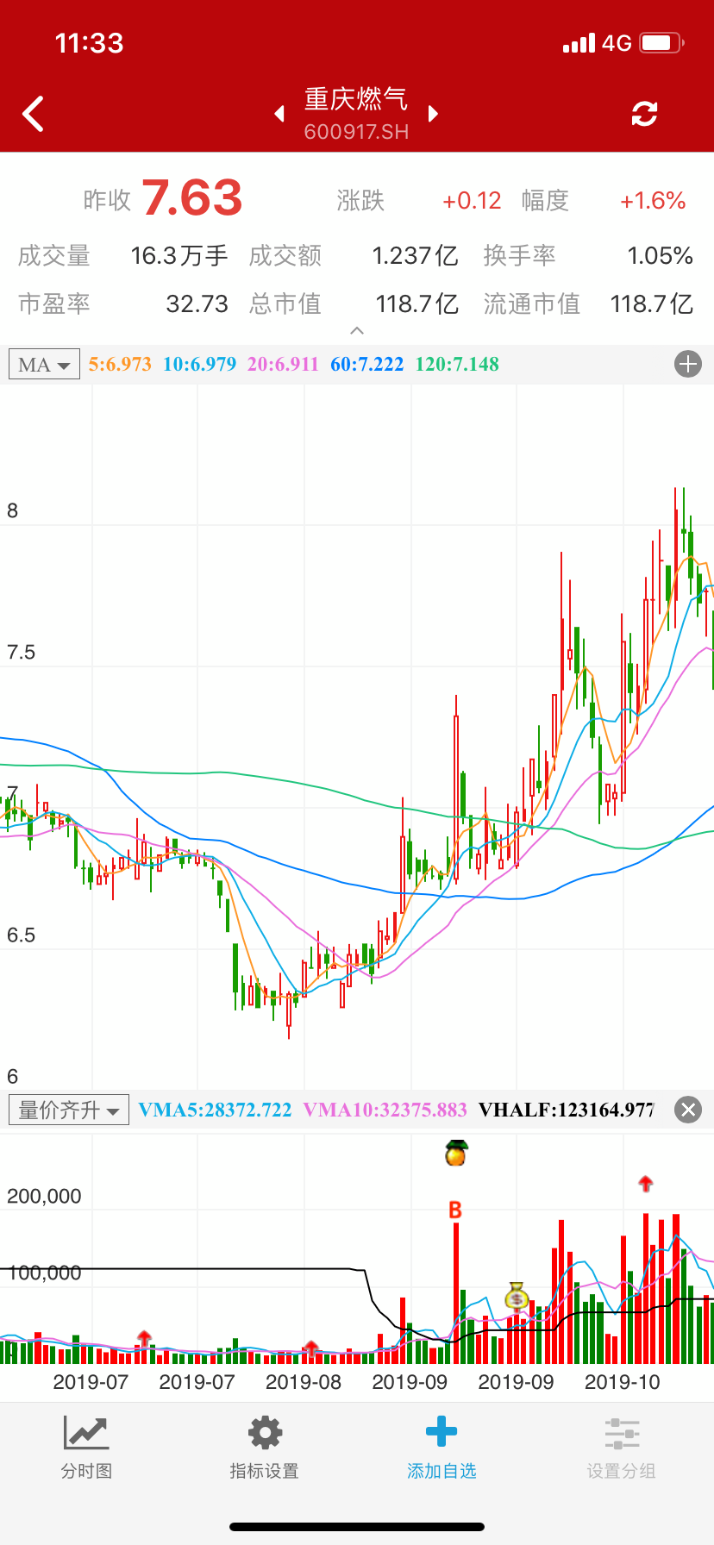The image size is (714, 1545).
Task: Refresh the stock quote data
Action: point(644,114)
